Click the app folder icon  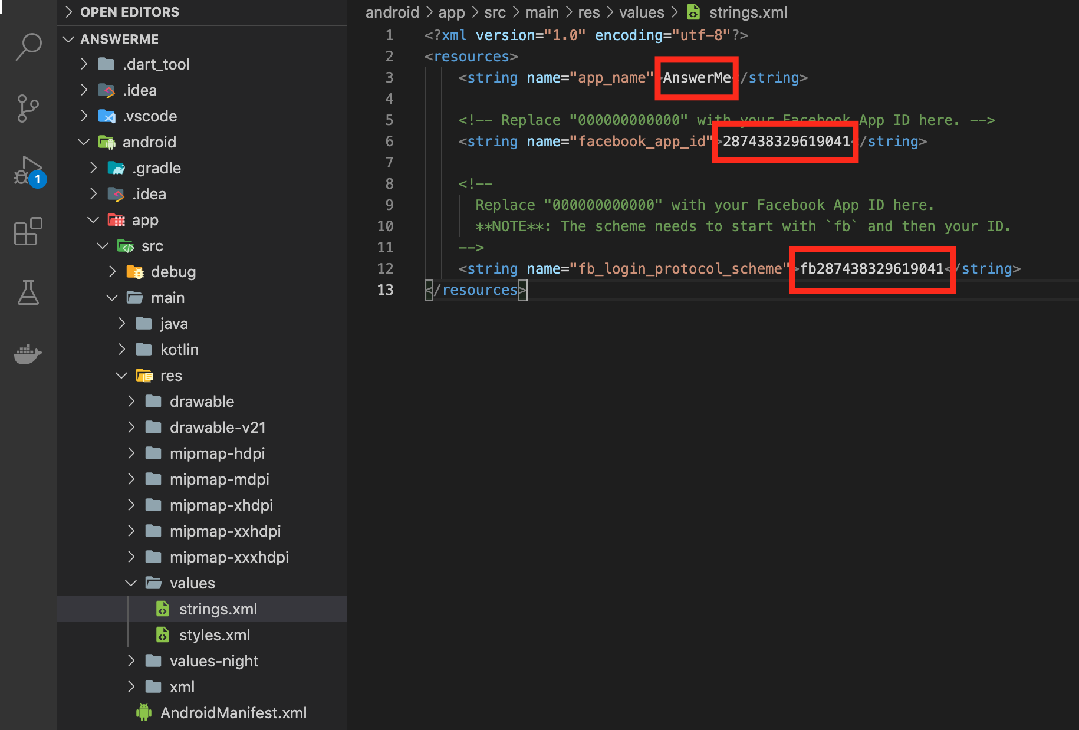point(116,220)
